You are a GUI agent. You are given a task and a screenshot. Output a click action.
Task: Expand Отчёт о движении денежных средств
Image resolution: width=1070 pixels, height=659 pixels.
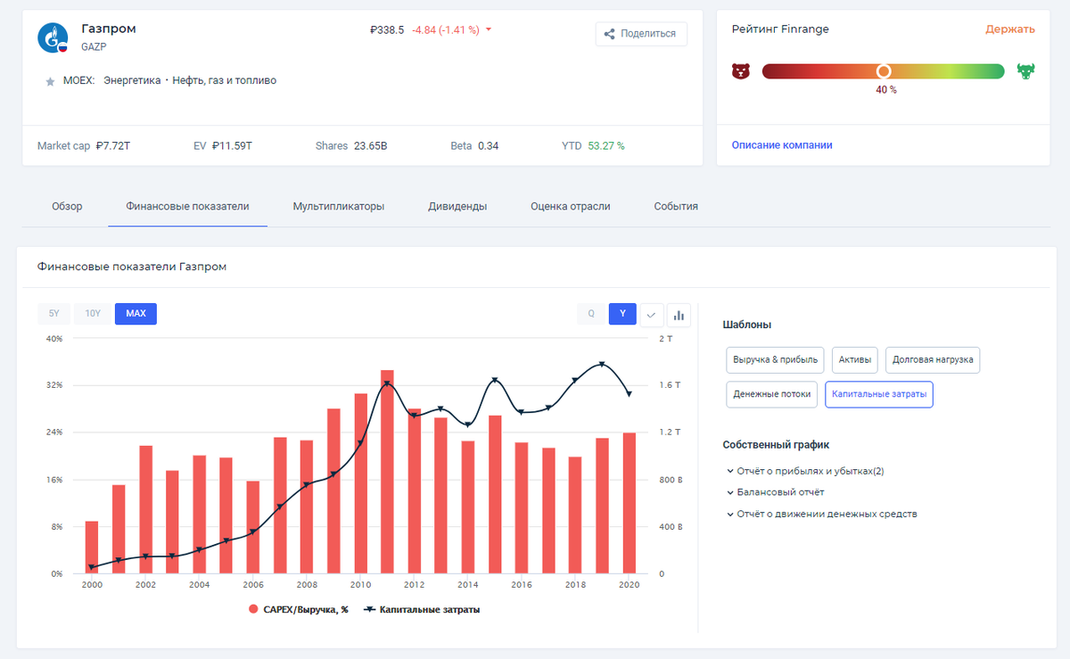822,514
